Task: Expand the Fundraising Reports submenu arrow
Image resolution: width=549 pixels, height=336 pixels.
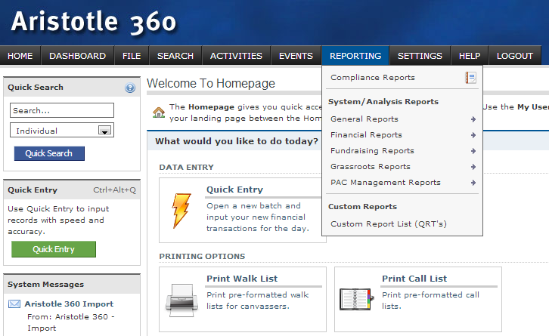Action: point(473,151)
